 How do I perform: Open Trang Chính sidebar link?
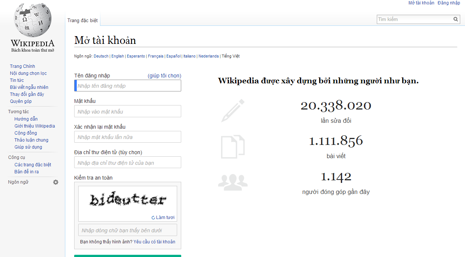point(23,66)
